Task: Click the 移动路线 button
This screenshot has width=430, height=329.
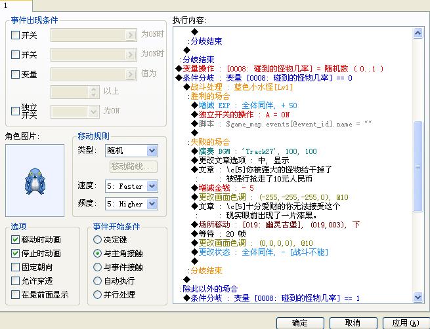Action: click(x=133, y=166)
